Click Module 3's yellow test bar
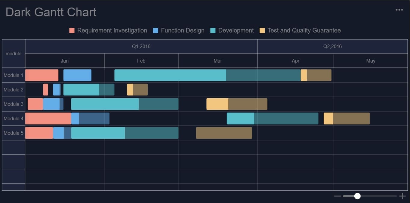 point(217,104)
